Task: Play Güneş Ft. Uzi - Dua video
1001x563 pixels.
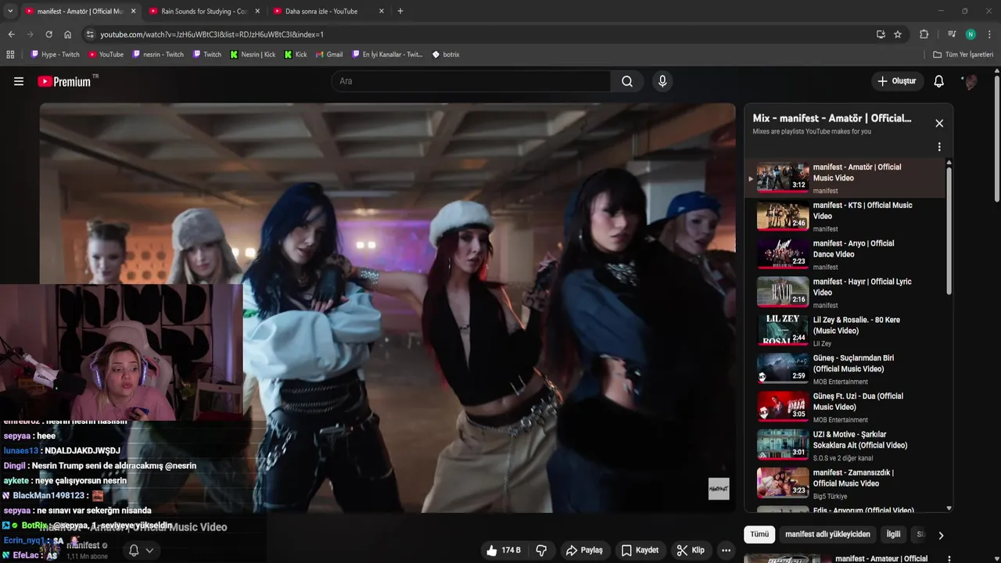Action: (845, 407)
